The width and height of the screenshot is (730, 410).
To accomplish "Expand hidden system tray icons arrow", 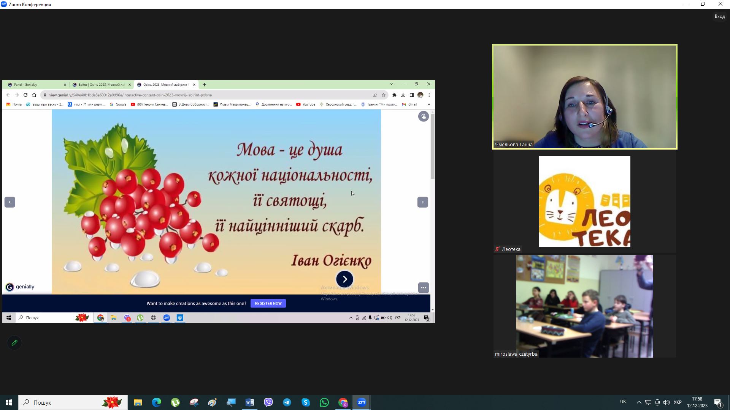I will (x=639, y=402).
